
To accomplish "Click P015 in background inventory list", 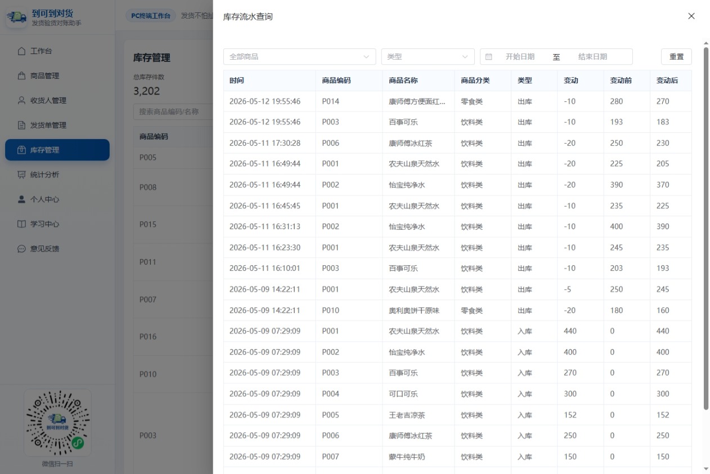I will coord(148,225).
